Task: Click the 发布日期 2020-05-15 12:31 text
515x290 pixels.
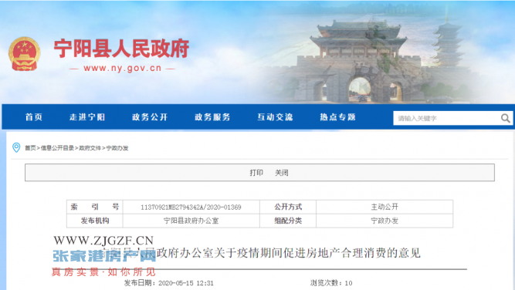Action: click(x=169, y=283)
